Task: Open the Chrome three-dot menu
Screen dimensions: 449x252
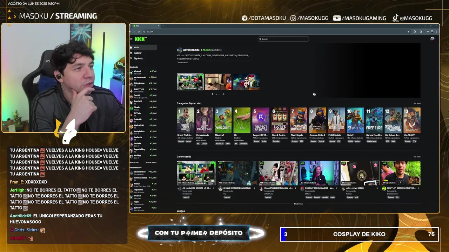Action: 436,31
